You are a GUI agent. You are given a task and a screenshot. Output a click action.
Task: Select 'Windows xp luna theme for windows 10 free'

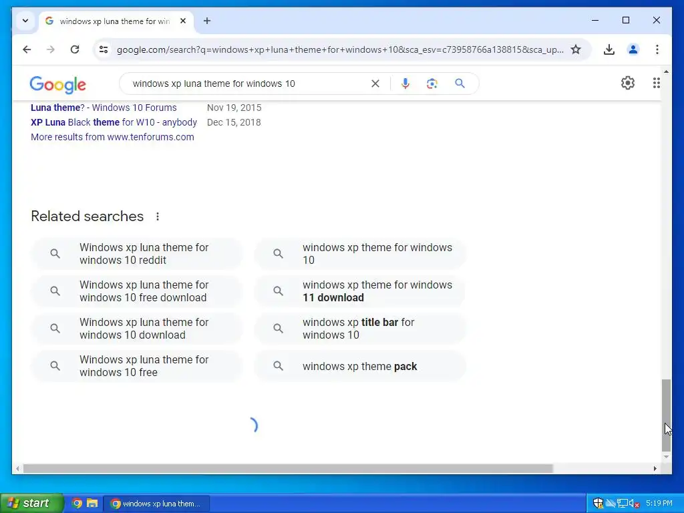(136, 366)
